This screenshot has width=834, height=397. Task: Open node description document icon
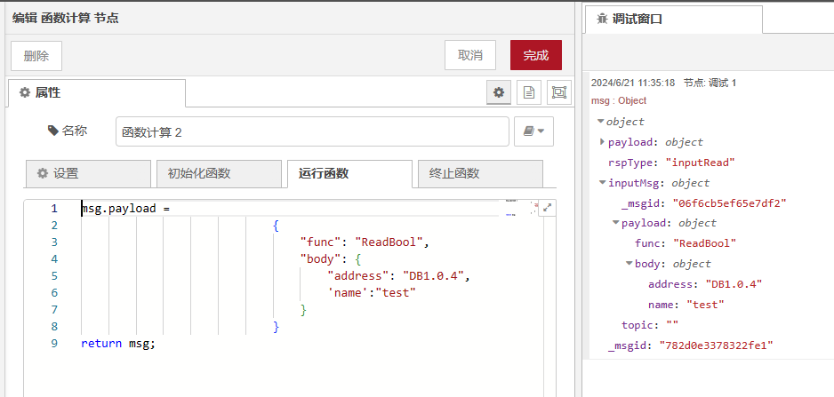click(528, 92)
